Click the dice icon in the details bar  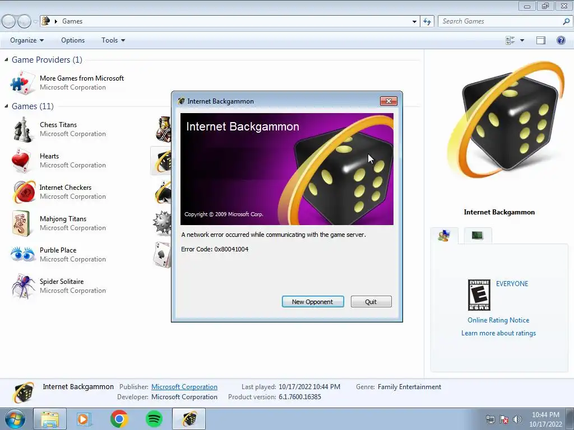(x=22, y=392)
